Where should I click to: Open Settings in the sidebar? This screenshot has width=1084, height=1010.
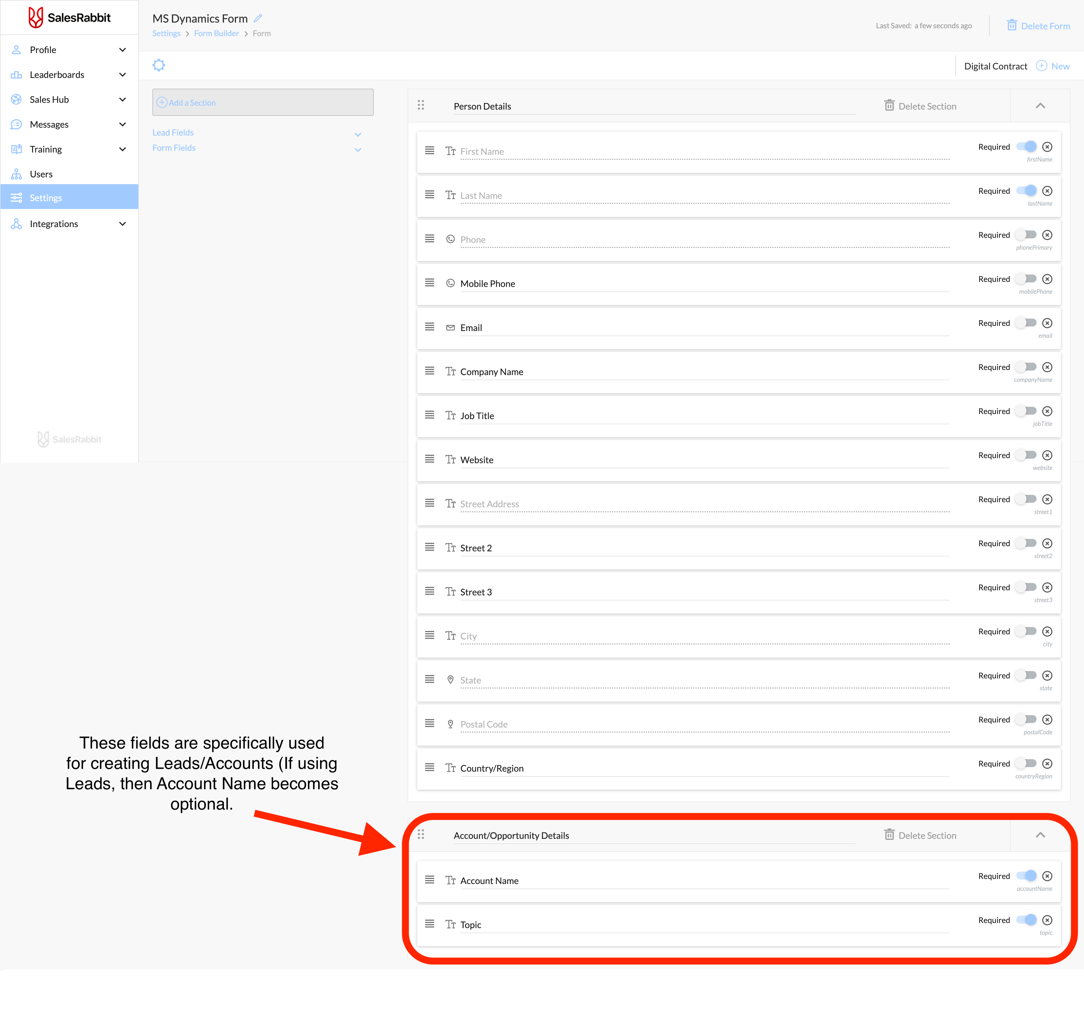[69, 197]
